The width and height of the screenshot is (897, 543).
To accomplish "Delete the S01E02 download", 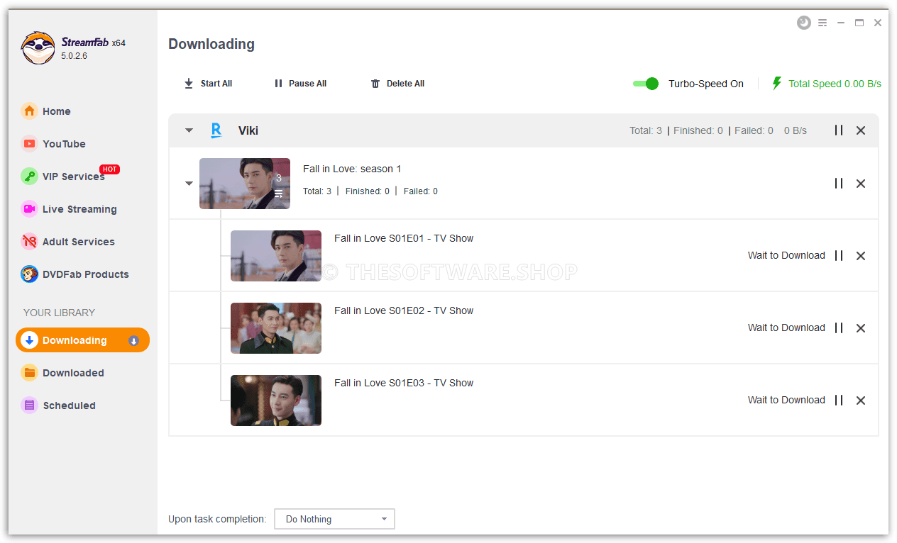I will (861, 328).
